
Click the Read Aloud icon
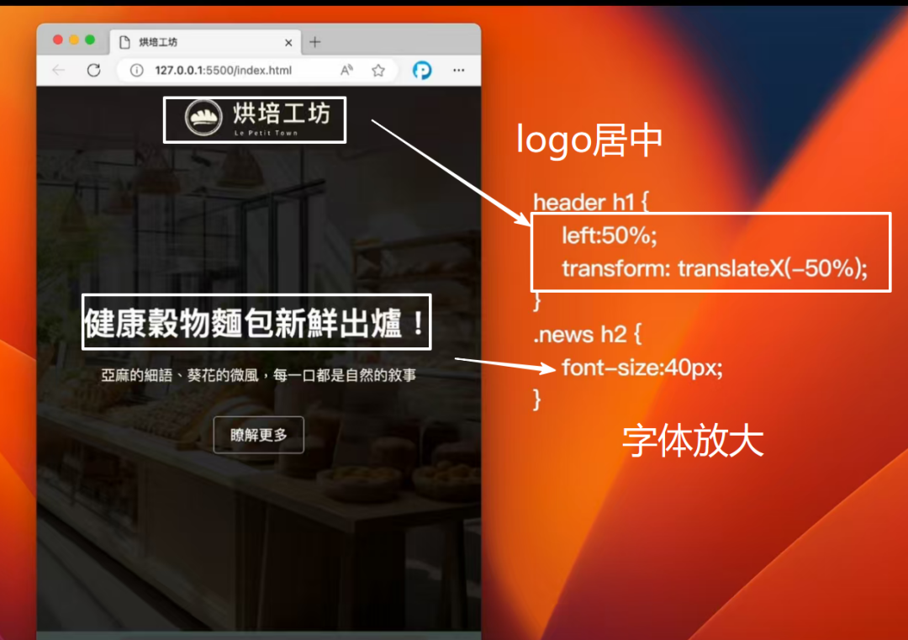(x=346, y=71)
